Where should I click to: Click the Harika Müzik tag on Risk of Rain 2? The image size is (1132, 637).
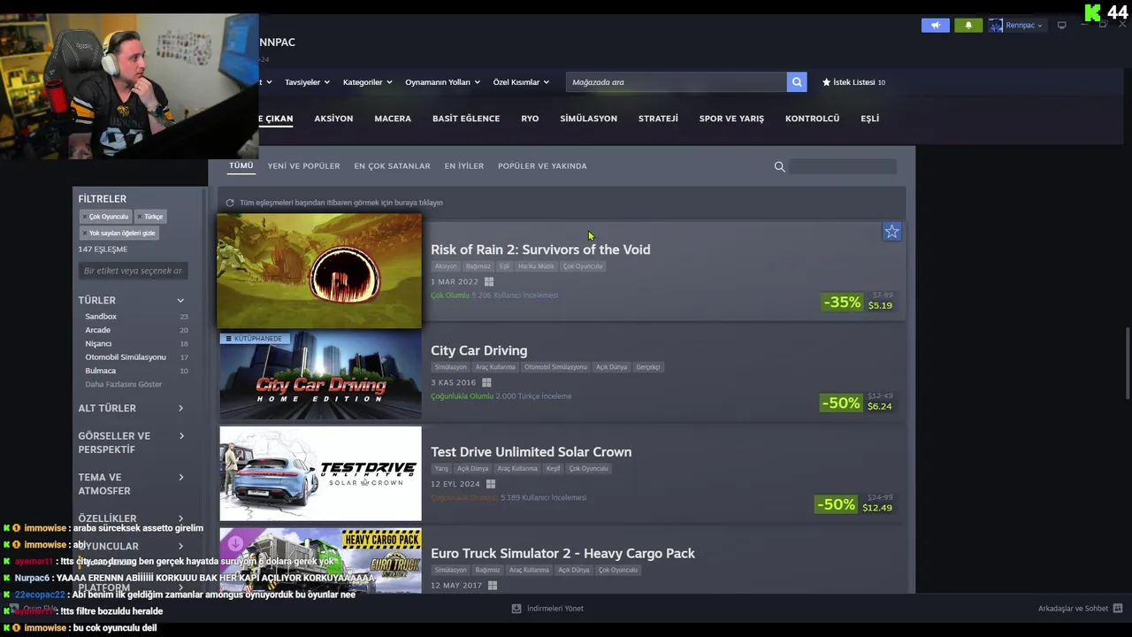click(x=536, y=266)
